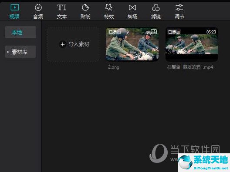Open the 特效 (Effects) tab
The image size is (230, 172).
click(109, 11)
